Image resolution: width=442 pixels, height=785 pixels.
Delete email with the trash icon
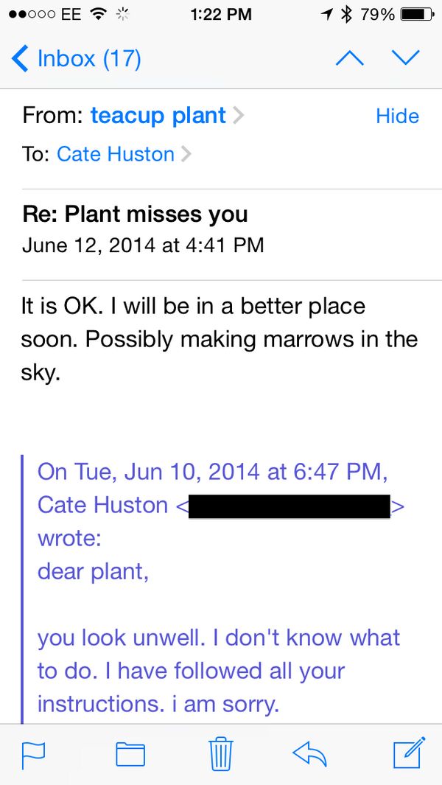(x=221, y=753)
